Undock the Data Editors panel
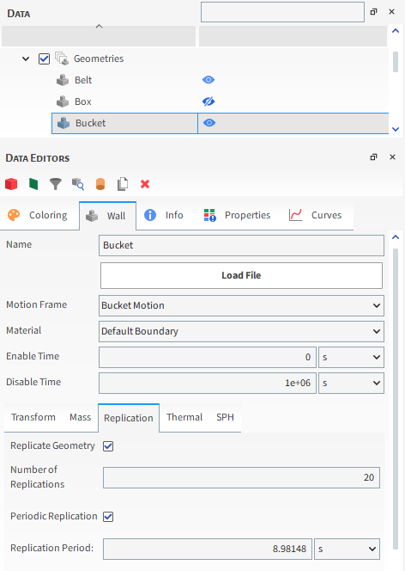The width and height of the screenshot is (405, 571). (x=373, y=157)
